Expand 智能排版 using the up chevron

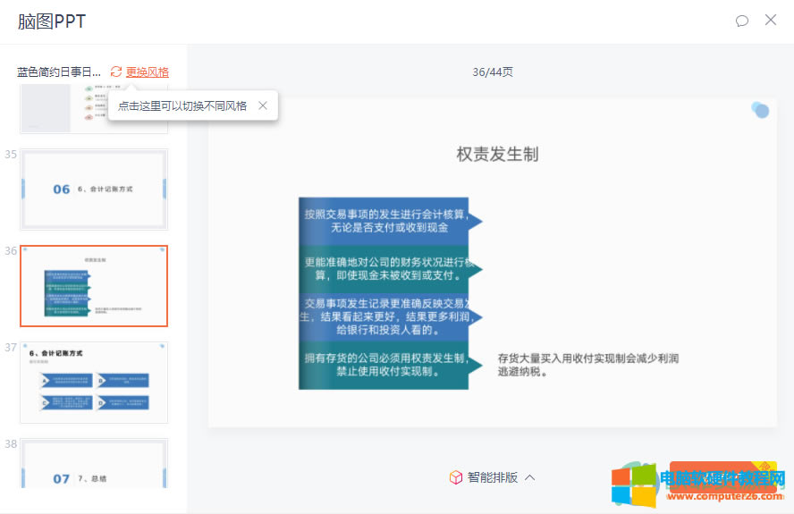point(530,477)
